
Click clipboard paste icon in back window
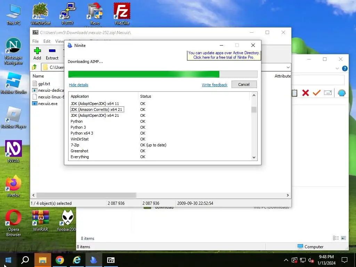[x=294, y=92]
